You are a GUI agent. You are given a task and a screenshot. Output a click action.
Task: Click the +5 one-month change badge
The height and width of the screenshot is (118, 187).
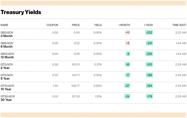tap(127, 43)
